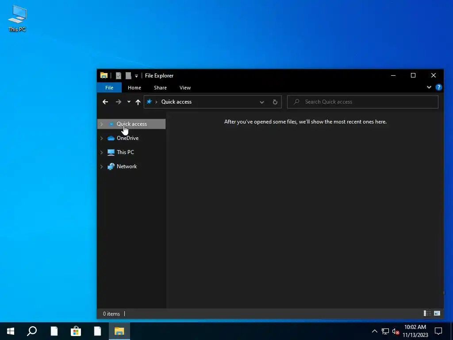
Task: Click the muted volume tray icon
Action: [x=395, y=331]
